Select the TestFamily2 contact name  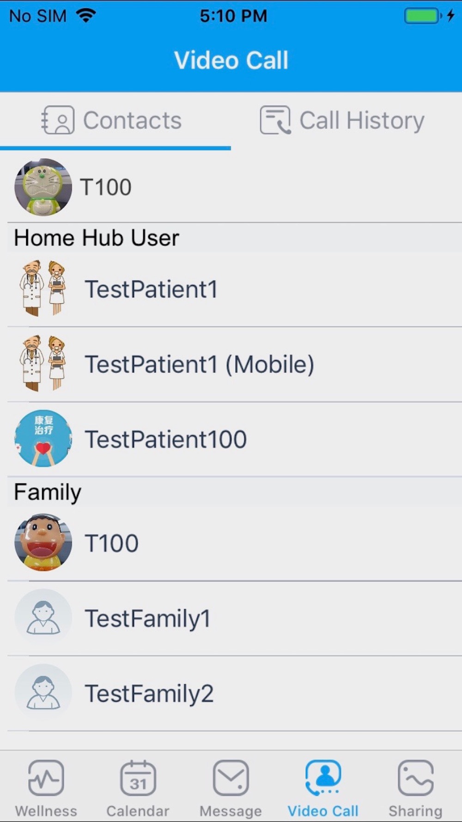[149, 693]
